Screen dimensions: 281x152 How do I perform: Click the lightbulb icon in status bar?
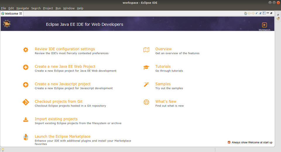point(3,150)
